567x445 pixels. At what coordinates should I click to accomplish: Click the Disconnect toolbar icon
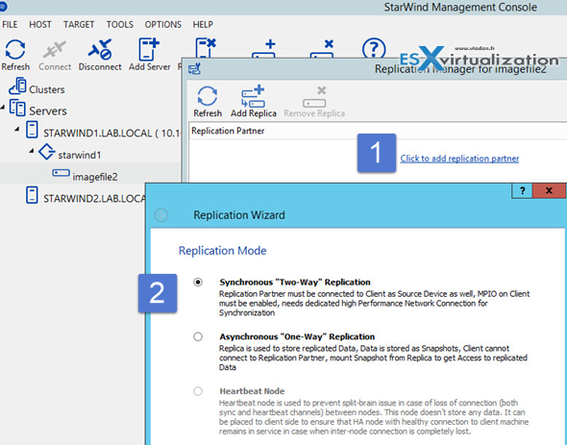click(x=100, y=50)
